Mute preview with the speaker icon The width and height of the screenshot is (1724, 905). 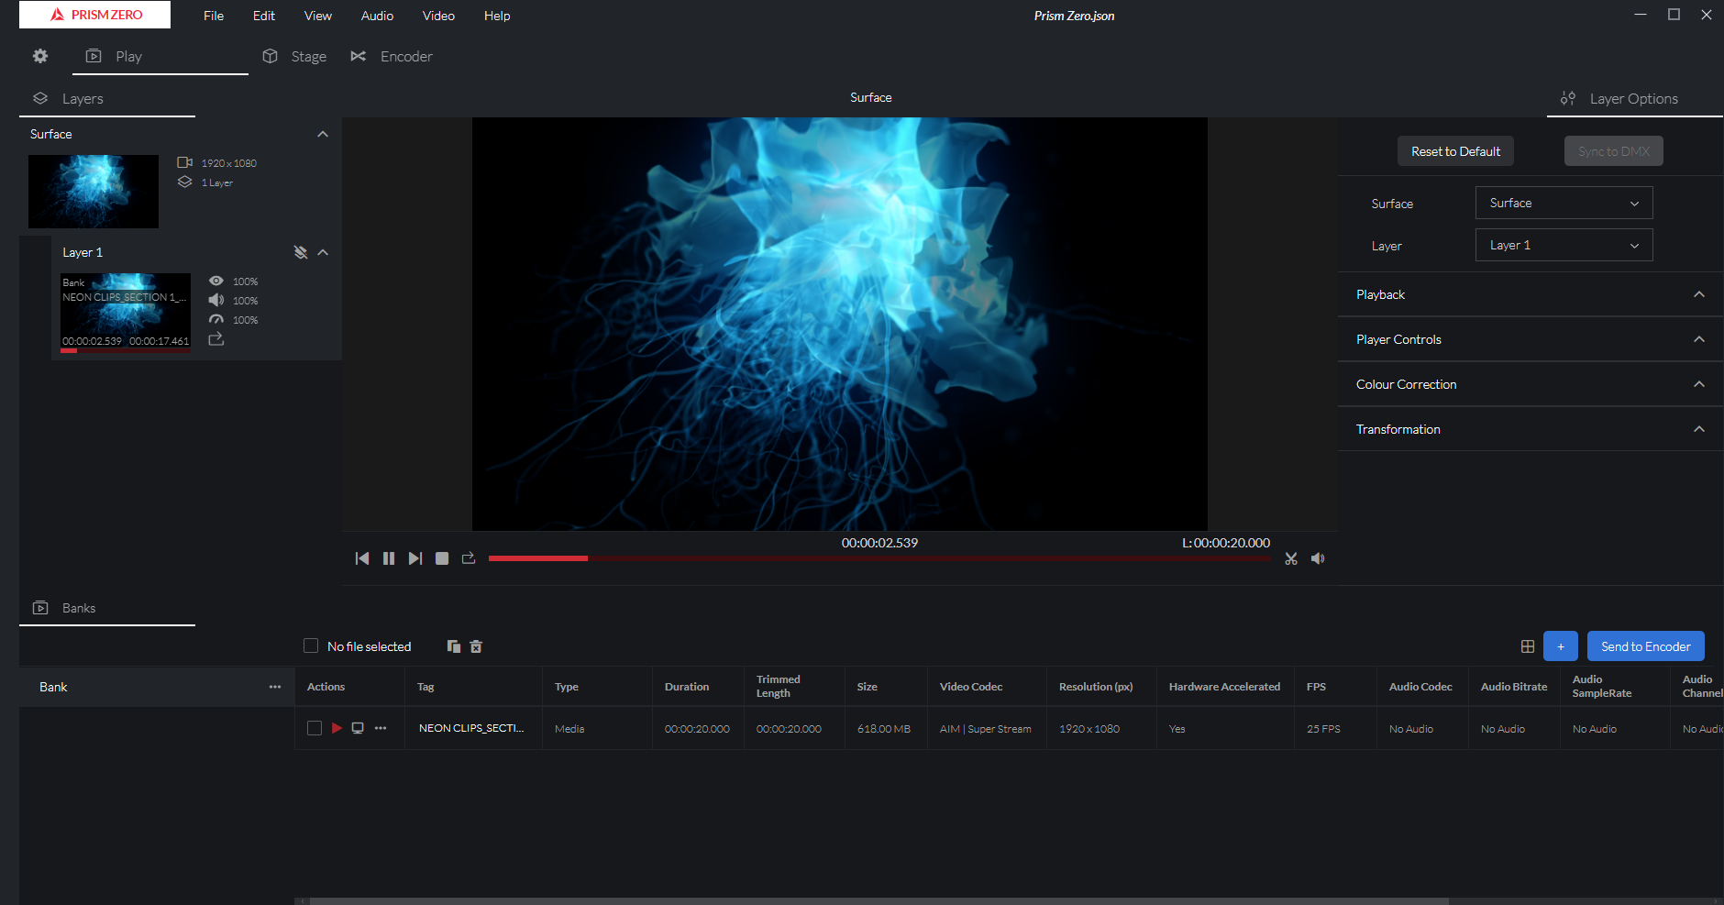(1318, 558)
